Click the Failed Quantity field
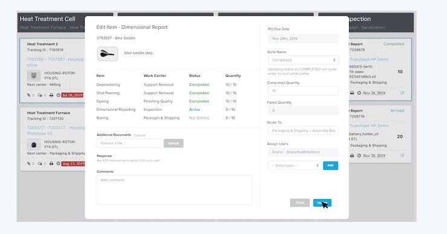The height and width of the screenshot is (234, 447). [x=303, y=110]
